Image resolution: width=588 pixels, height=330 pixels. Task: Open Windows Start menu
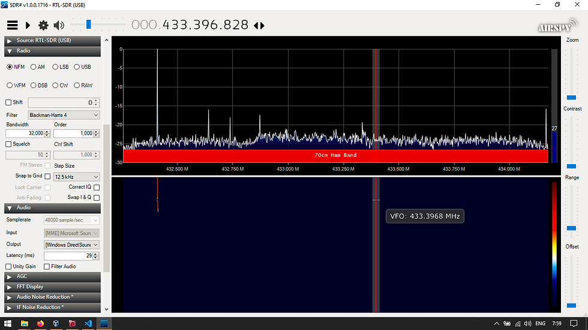[x=7, y=323]
